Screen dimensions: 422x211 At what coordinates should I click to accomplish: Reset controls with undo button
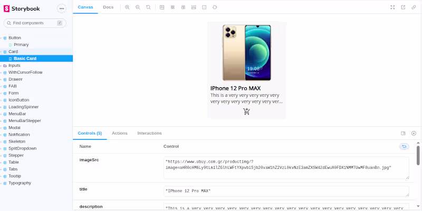pyautogui.click(x=404, y=147)
